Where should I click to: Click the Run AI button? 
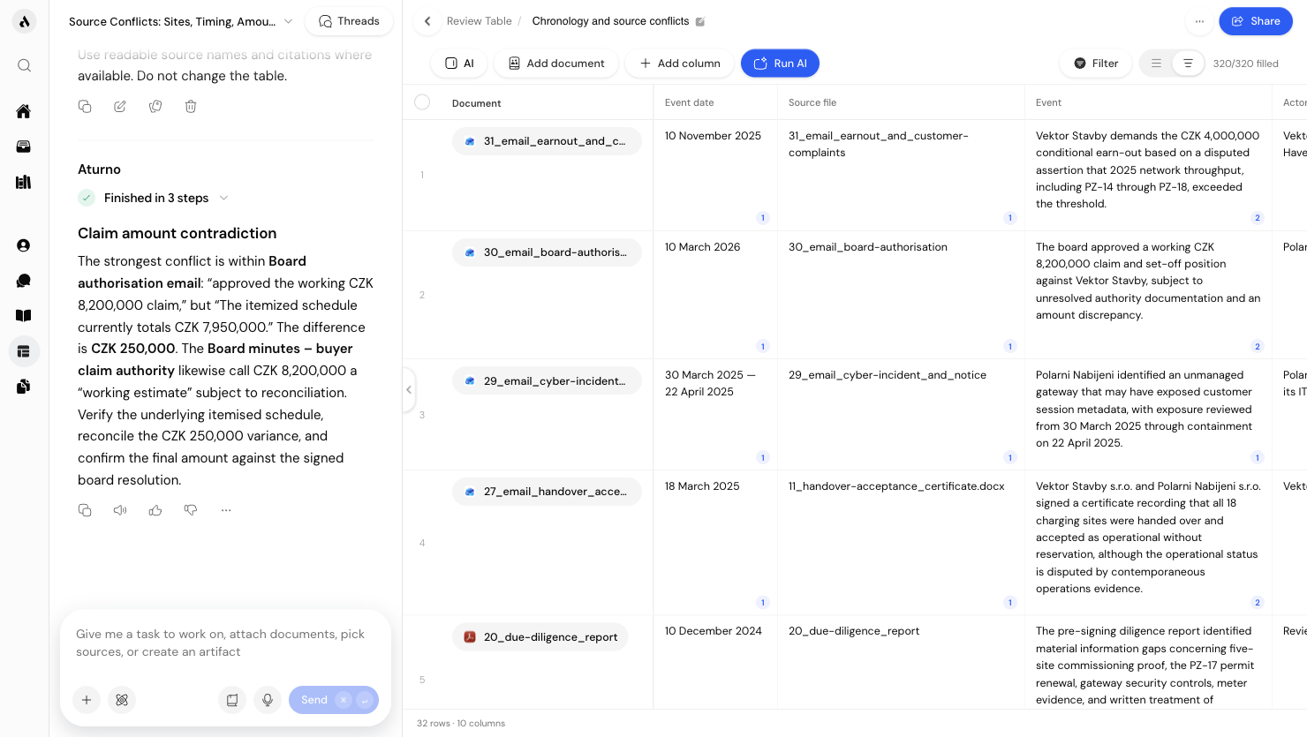[x=780, y=64]
